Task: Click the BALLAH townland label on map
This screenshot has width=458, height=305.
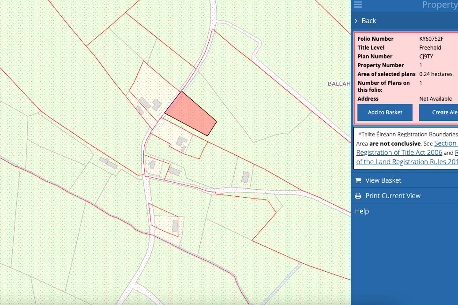Action: 339,84
